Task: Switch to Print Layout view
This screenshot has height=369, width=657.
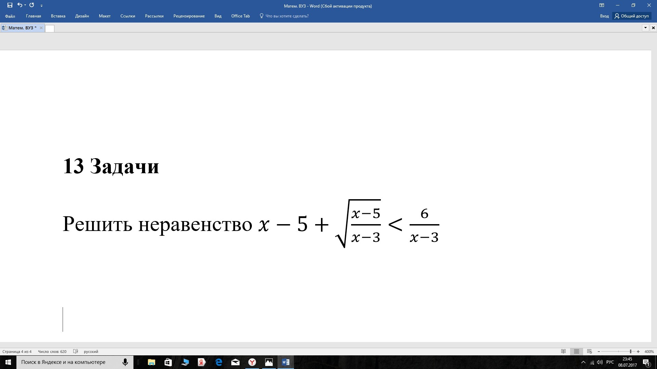Action: click(x=577, y=352)
